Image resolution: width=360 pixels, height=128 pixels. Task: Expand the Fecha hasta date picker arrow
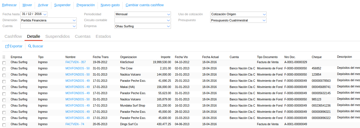click(x=45, y=14)
